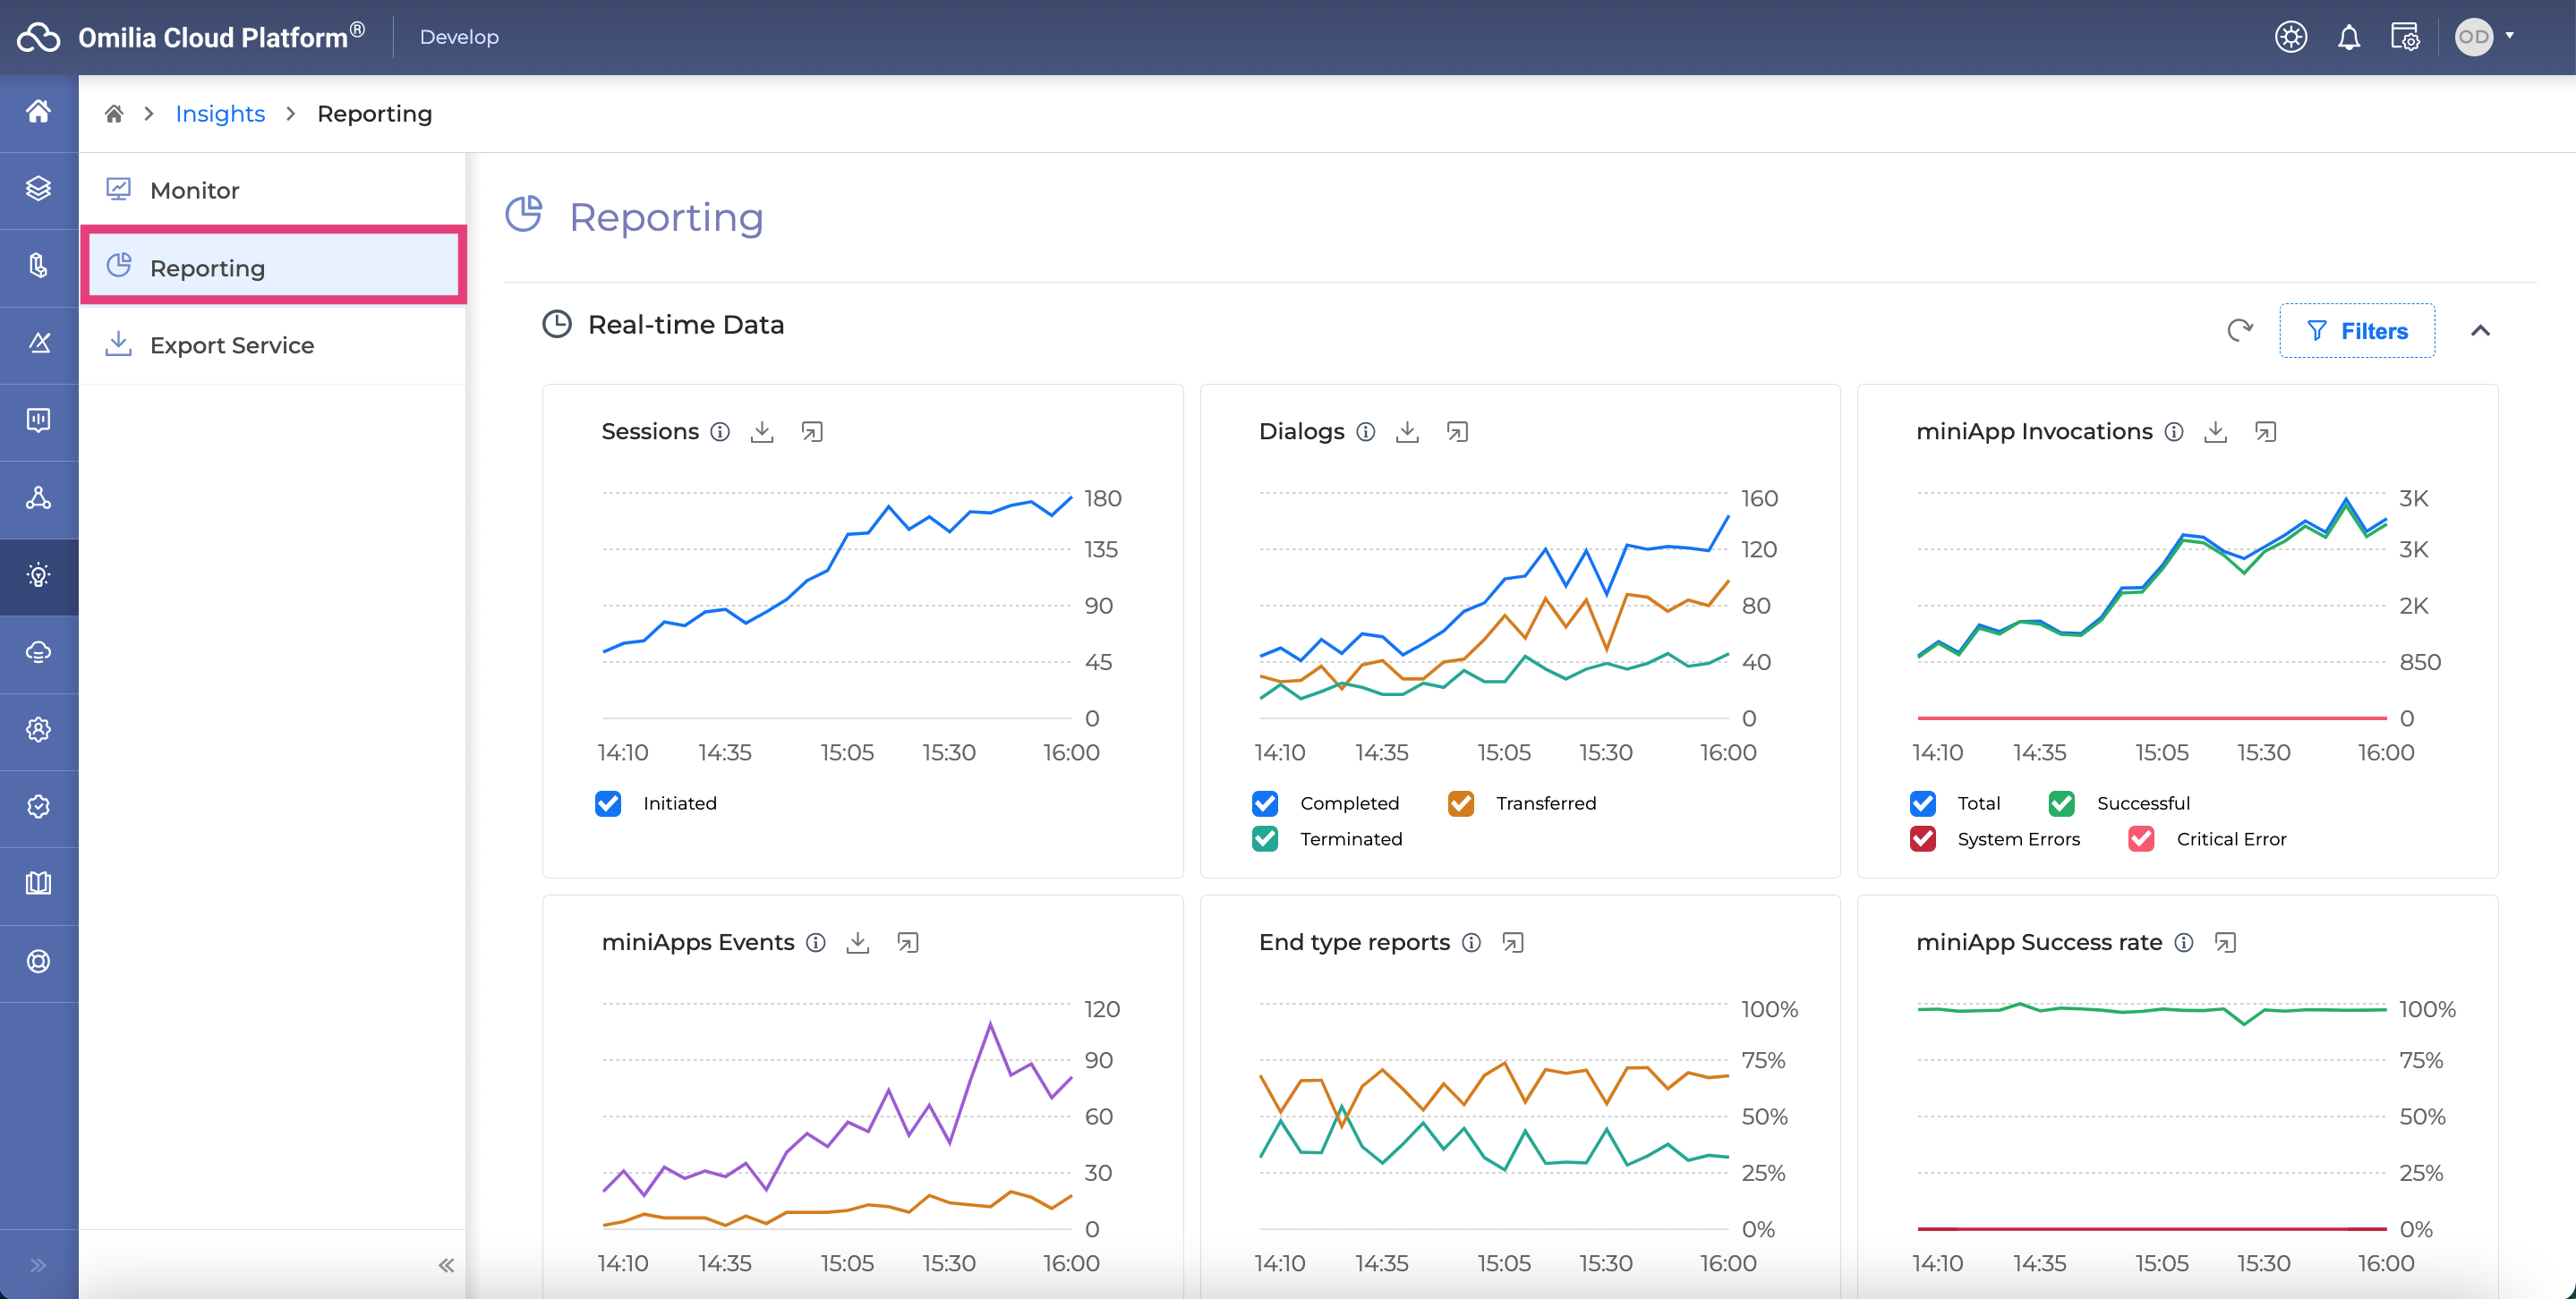This screenshot has width=2576, height=1299.
Task: Open the Dialogs chart in expanded view
Action: [x=1457, y=432]
